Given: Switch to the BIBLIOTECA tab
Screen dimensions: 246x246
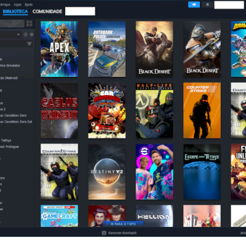Looking at the screenshot, I should click(x=15, y=12).
